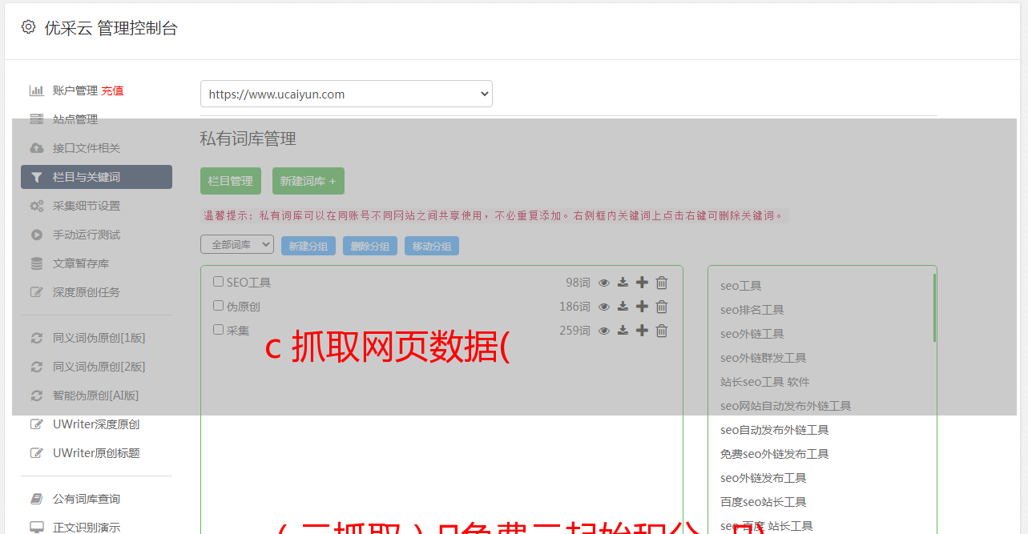This screenshot has height=534, width=1028.
Task: Select keyword "seo网站自动发布外链工具" in the list
Action: 786,406
